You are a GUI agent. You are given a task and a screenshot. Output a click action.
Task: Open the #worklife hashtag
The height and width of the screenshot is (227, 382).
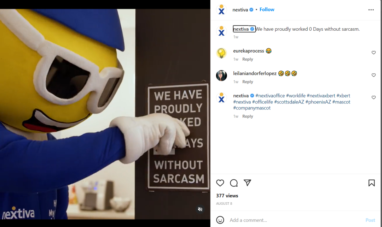point(296,96)
